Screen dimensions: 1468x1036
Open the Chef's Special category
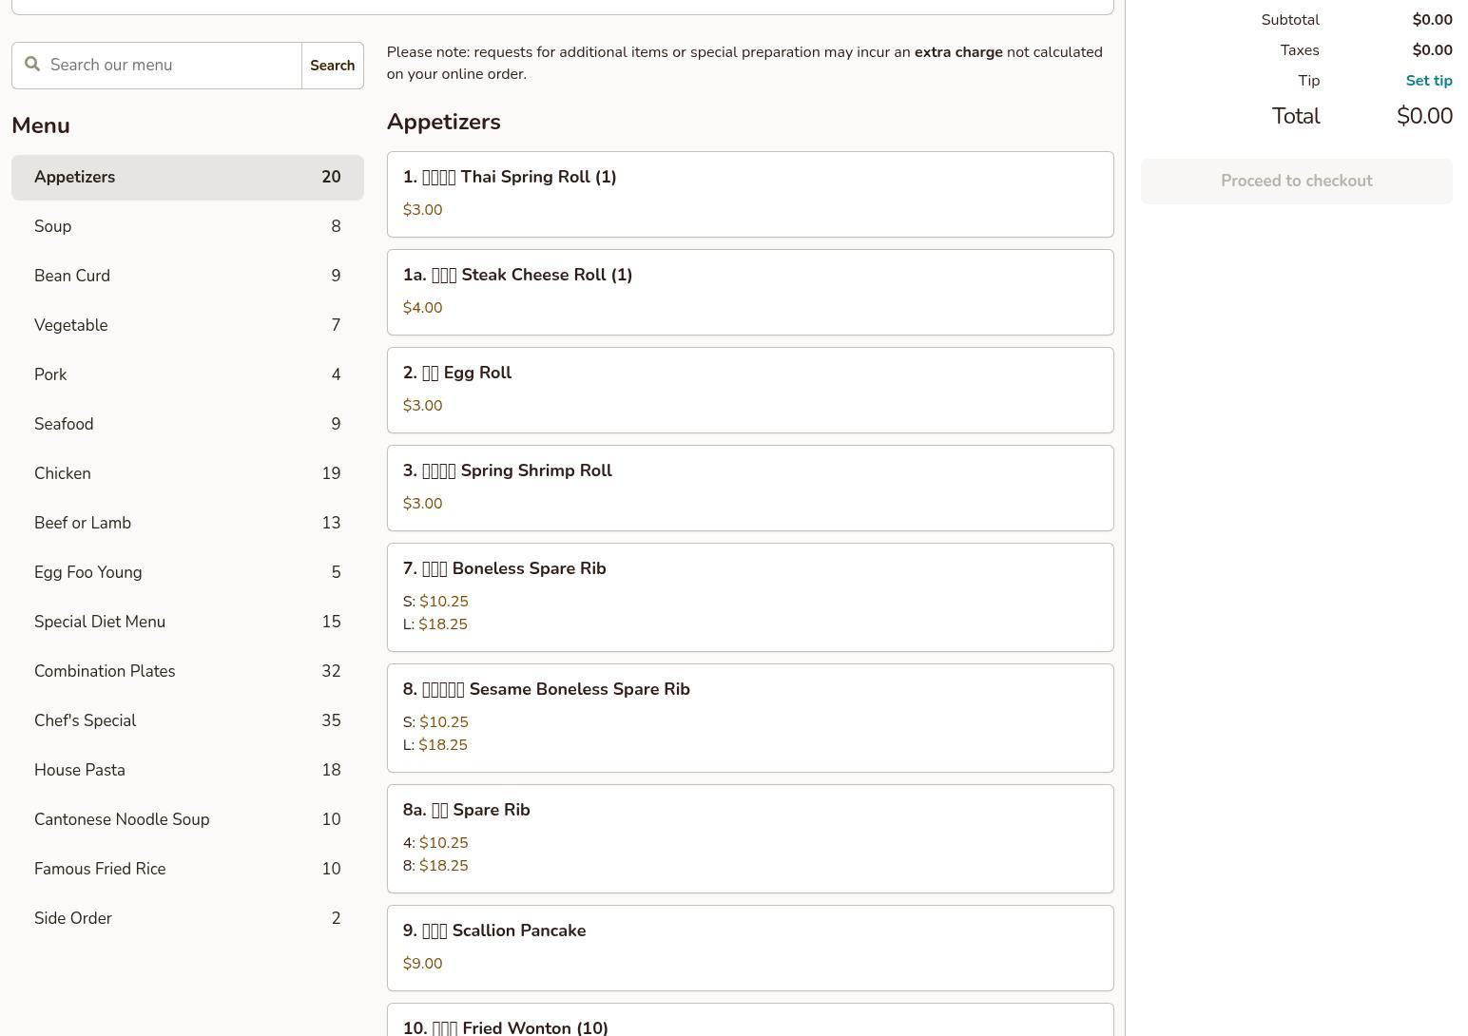tap(187, 721)
